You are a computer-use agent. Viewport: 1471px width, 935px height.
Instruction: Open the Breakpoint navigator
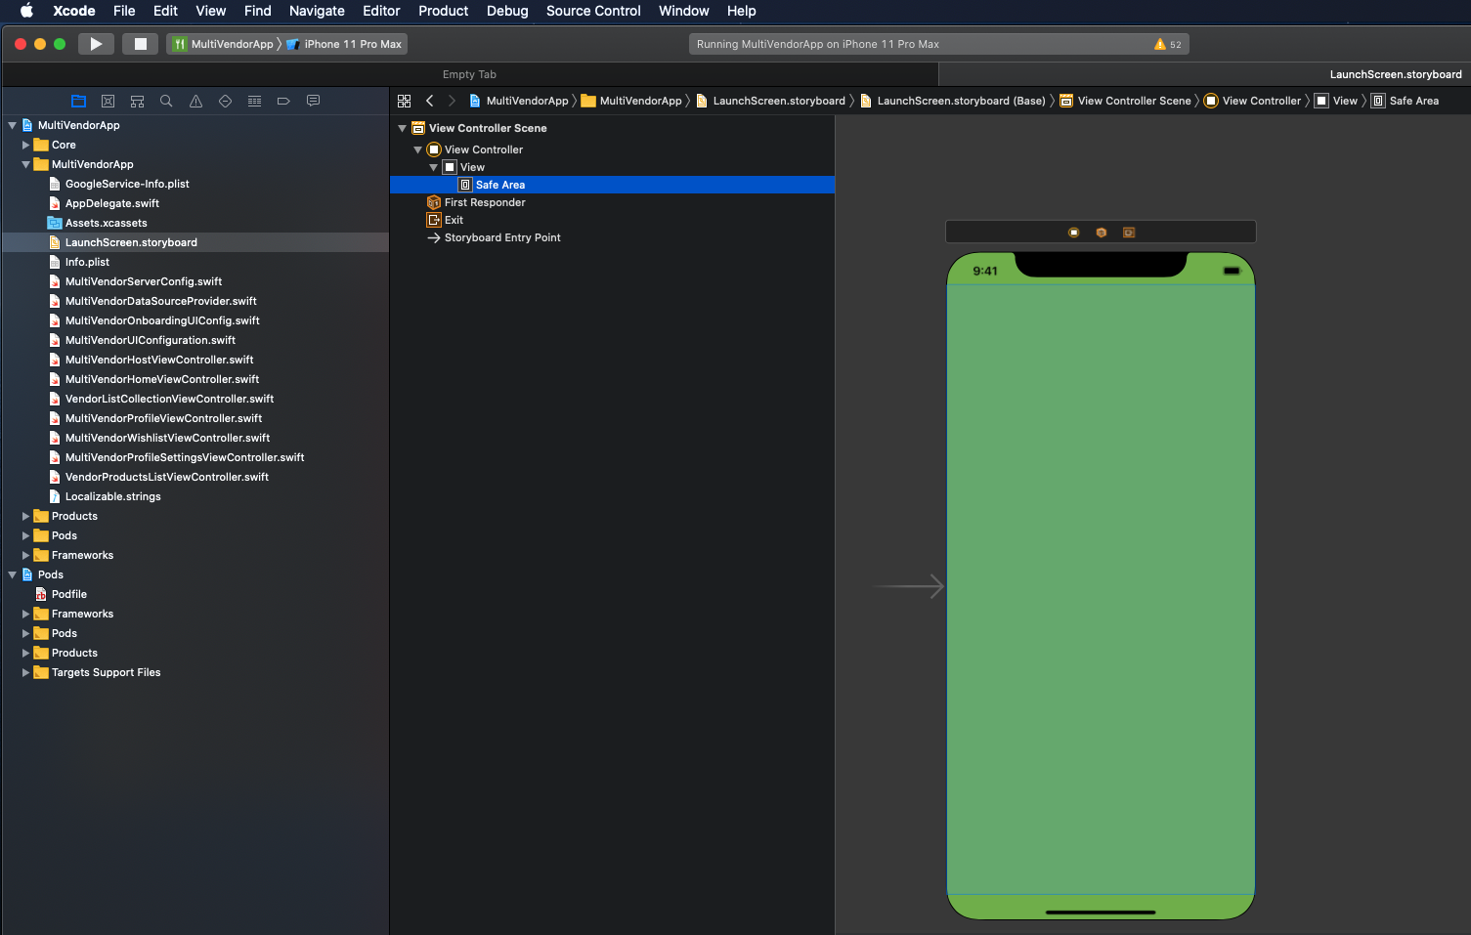coord(283,101)
